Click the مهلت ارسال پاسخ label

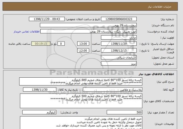point(162,44)
